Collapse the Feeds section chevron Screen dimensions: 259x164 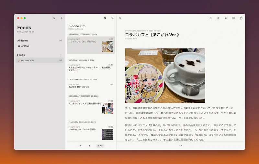click(x=61, y=55)
